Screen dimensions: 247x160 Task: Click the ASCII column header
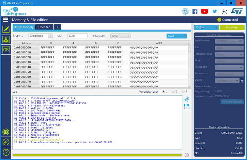(x=159, y=43)
